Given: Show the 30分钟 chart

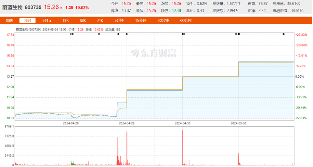Looking at the screenshot, I should click(163, 20).
